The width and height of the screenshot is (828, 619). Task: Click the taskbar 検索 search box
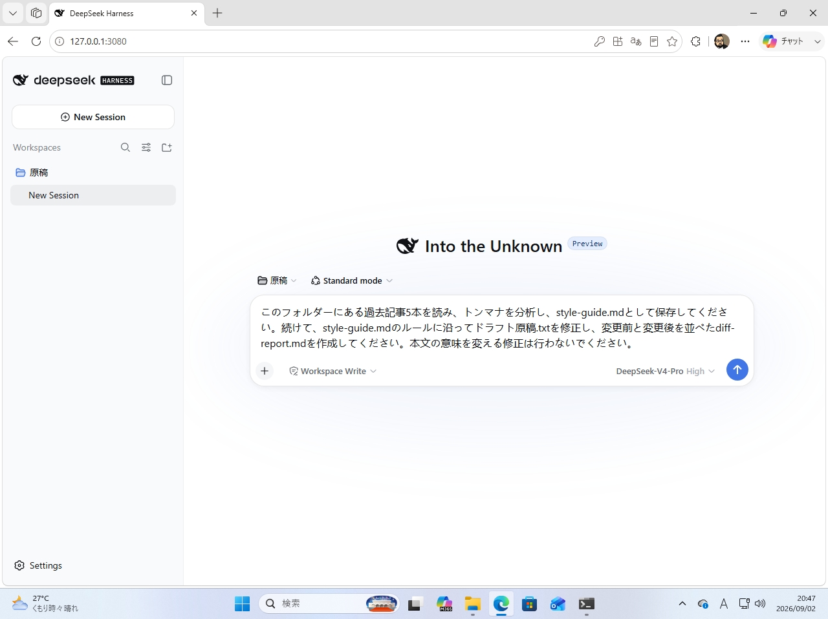pos(330,603)
